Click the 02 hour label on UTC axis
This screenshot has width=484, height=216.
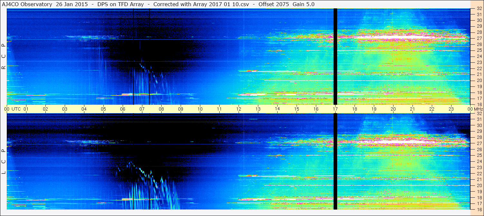(x=45, y=109)
